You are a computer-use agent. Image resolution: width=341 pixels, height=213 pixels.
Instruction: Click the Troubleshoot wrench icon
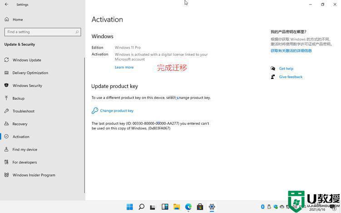coord(6,111)
